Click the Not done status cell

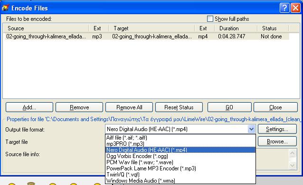tap(271, 36)
